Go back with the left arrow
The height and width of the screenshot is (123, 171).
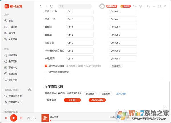tap(40, 6)
